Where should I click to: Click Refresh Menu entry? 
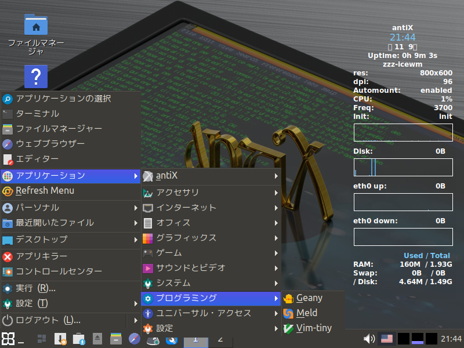(70, 191)
